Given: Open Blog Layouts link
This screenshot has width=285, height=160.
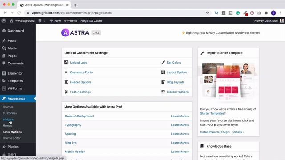Looking at the screenshot, I should tap(175, 82).
